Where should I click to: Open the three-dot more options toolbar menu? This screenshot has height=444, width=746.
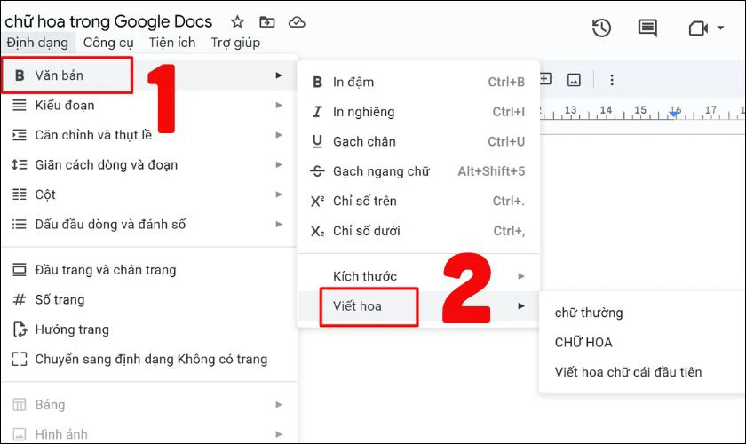click(x=612, y=80)
